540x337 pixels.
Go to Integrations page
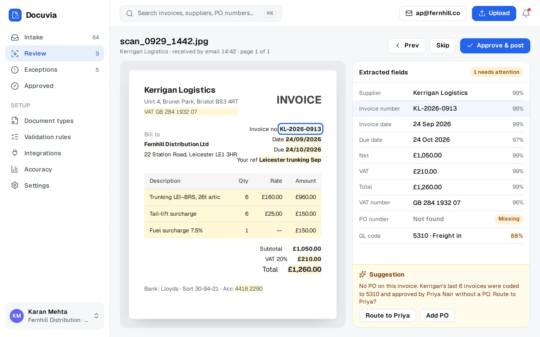(x=55, y=153)
